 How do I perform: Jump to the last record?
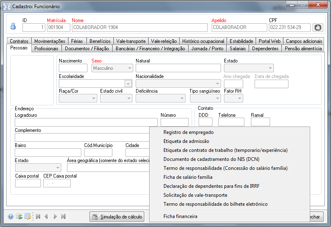[x=63, y=216]
